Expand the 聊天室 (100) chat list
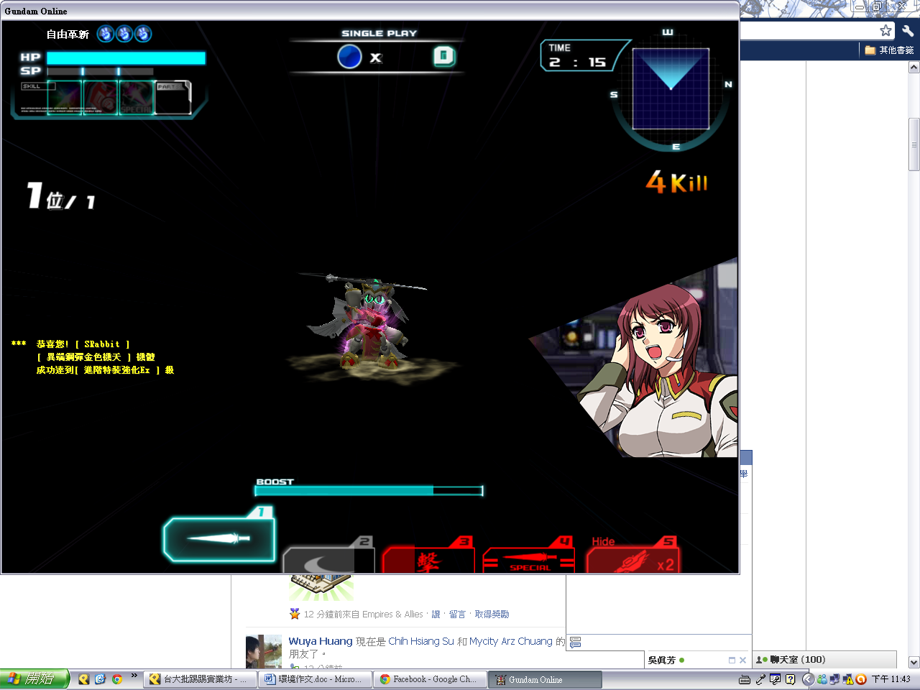 tap(824, 660)
